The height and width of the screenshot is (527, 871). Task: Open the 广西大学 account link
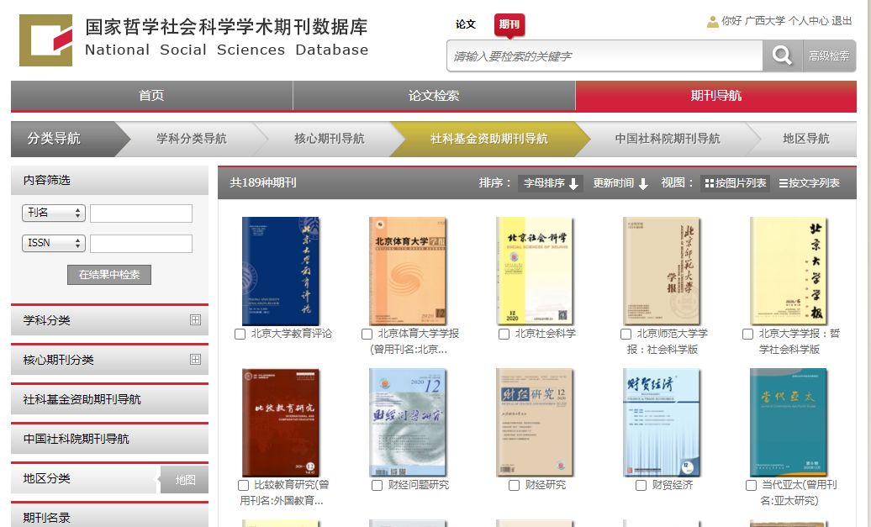765,21
